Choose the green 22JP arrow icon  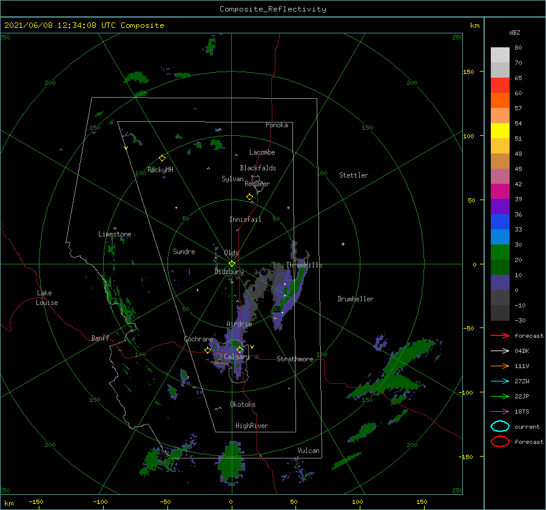(x=500, y=396)
